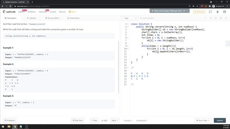Open Windows Start menu
230x129 pixels.
3,126
